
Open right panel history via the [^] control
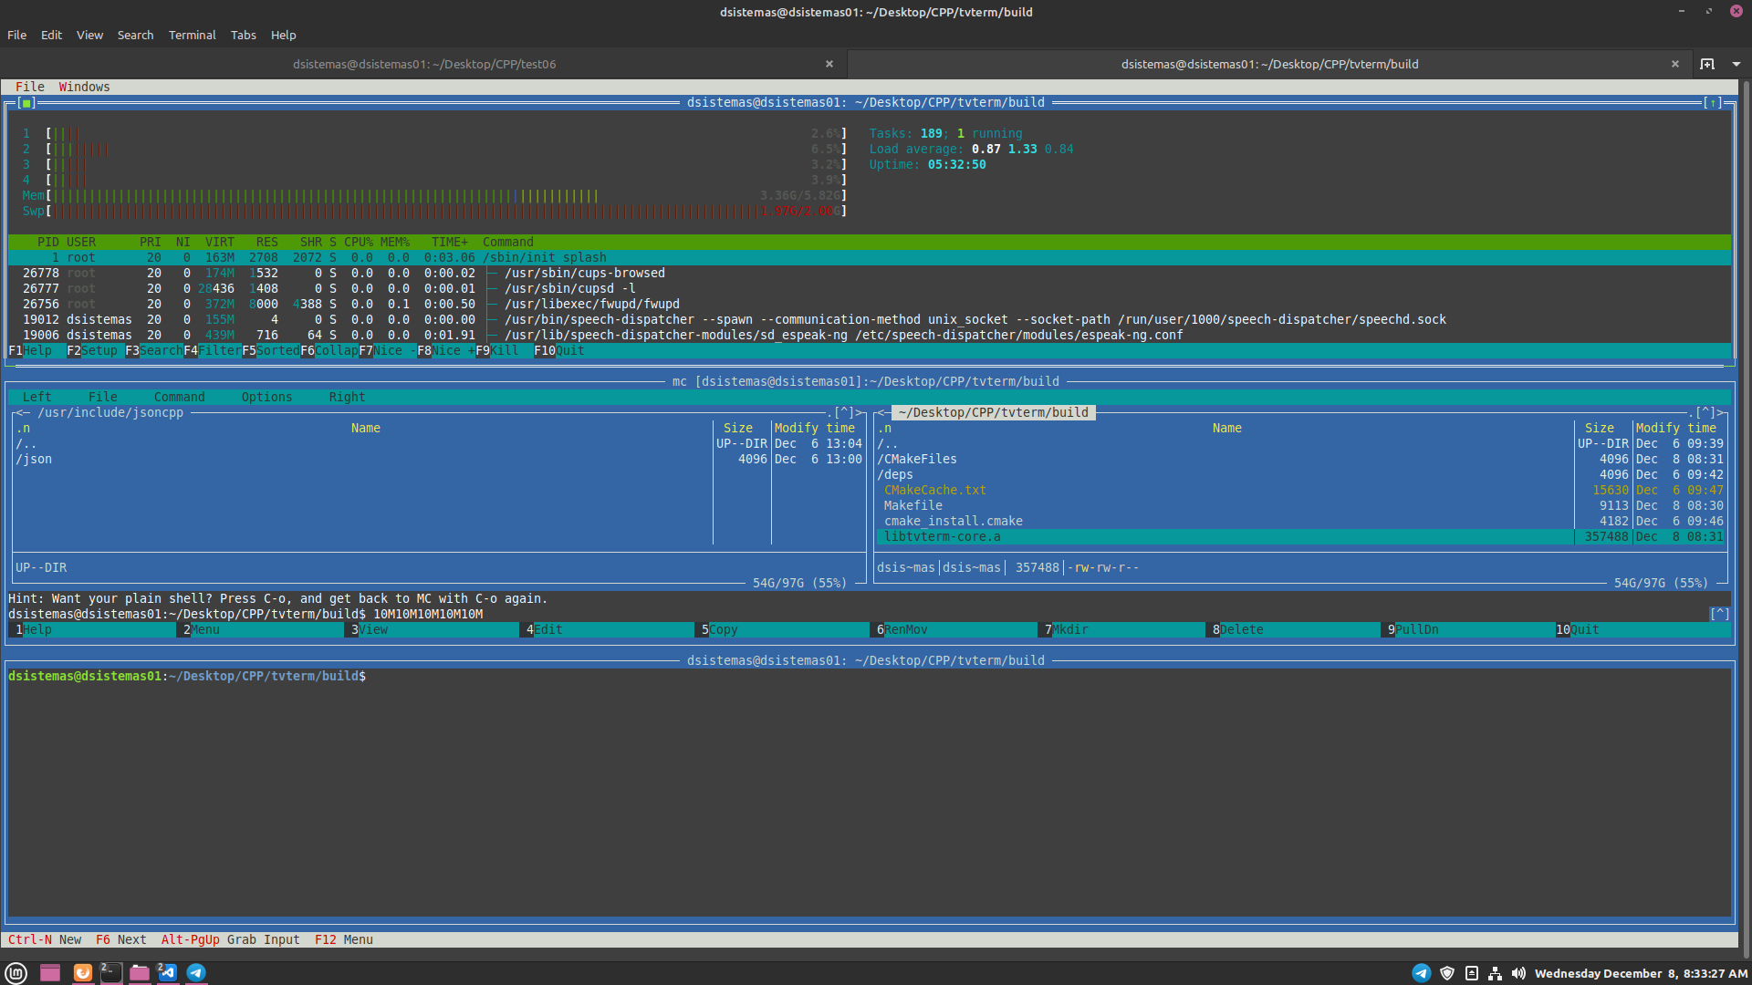click(x=1705, y=412)
